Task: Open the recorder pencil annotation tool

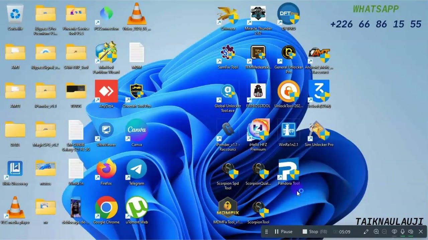Action: tap(366, 232)
